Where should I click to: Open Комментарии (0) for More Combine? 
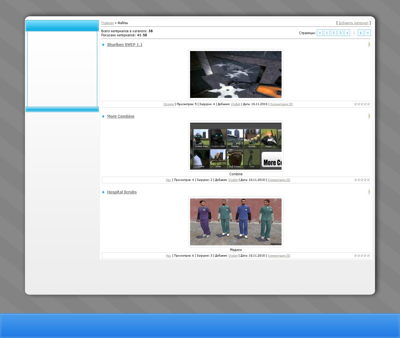coord(279,180)
